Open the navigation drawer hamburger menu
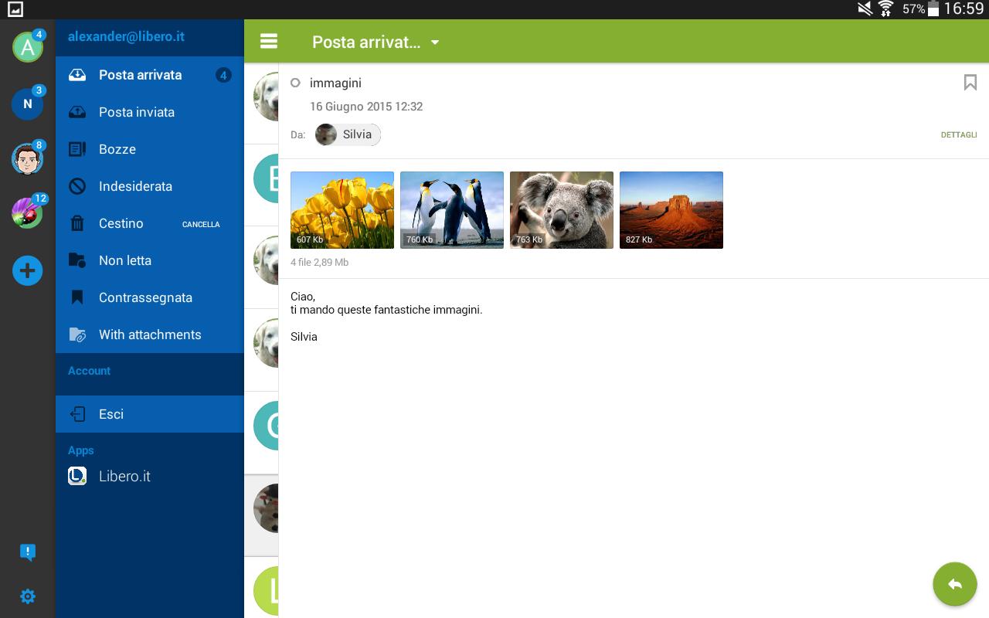989x618 pixels. coord(268,41)
